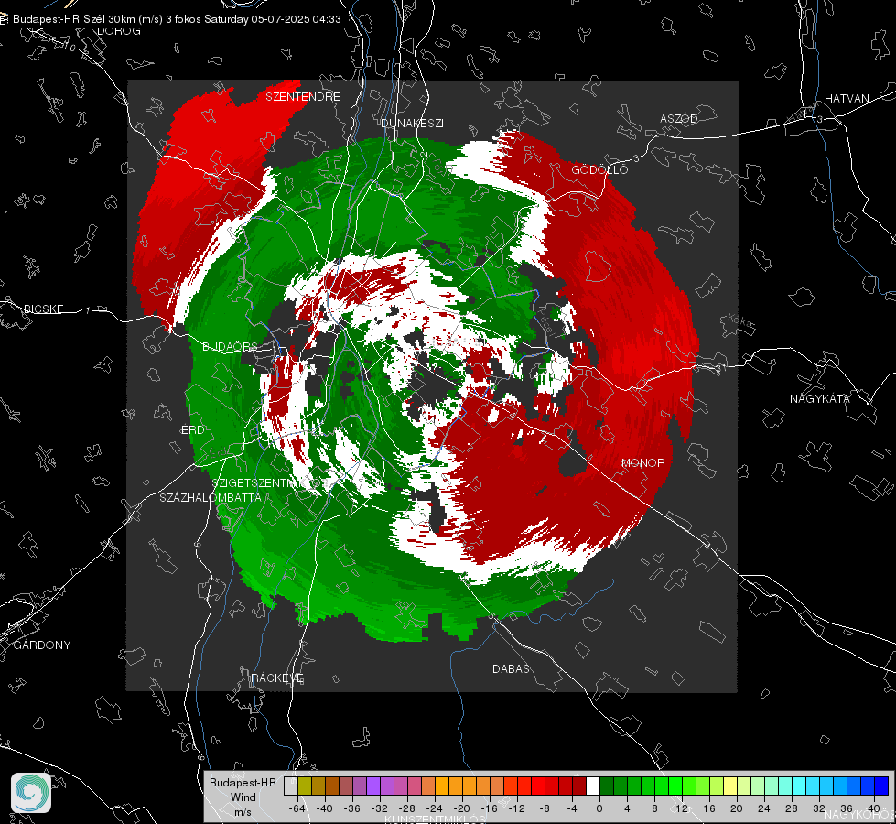This screenshot has height=824, width=896.
Task: Click the BUDAÖRS label
Action: click(x=231, y=346)
